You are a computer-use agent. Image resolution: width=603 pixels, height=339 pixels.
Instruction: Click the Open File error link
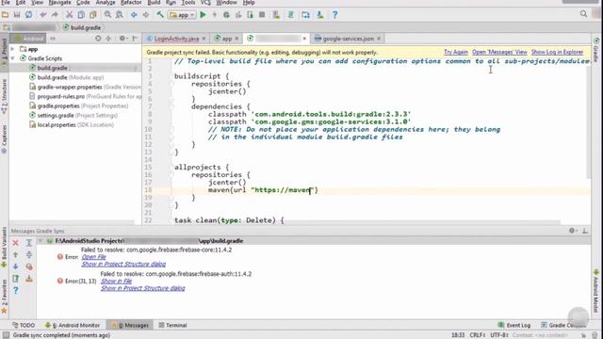[x=94, y=257]
